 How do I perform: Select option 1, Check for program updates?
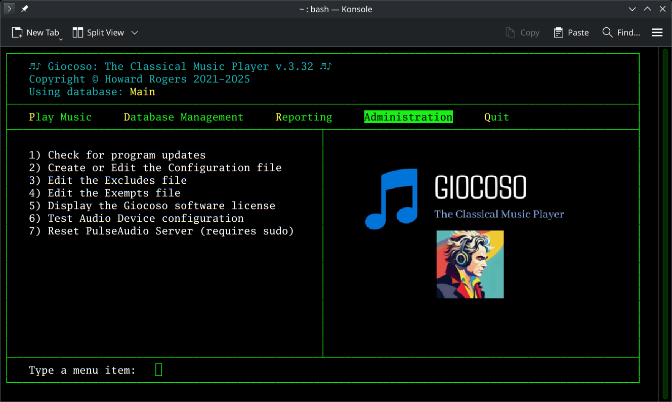tap(118, 154)
